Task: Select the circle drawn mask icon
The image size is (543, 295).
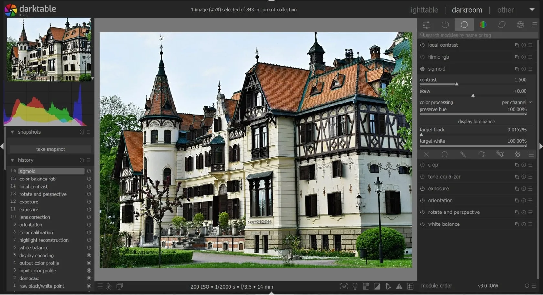Action: pos(444,155)
